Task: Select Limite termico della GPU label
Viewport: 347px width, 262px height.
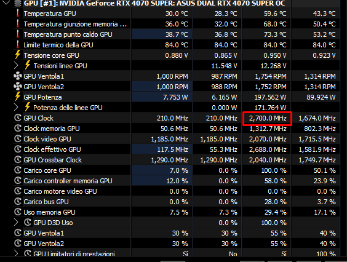Action: (58, 45)
